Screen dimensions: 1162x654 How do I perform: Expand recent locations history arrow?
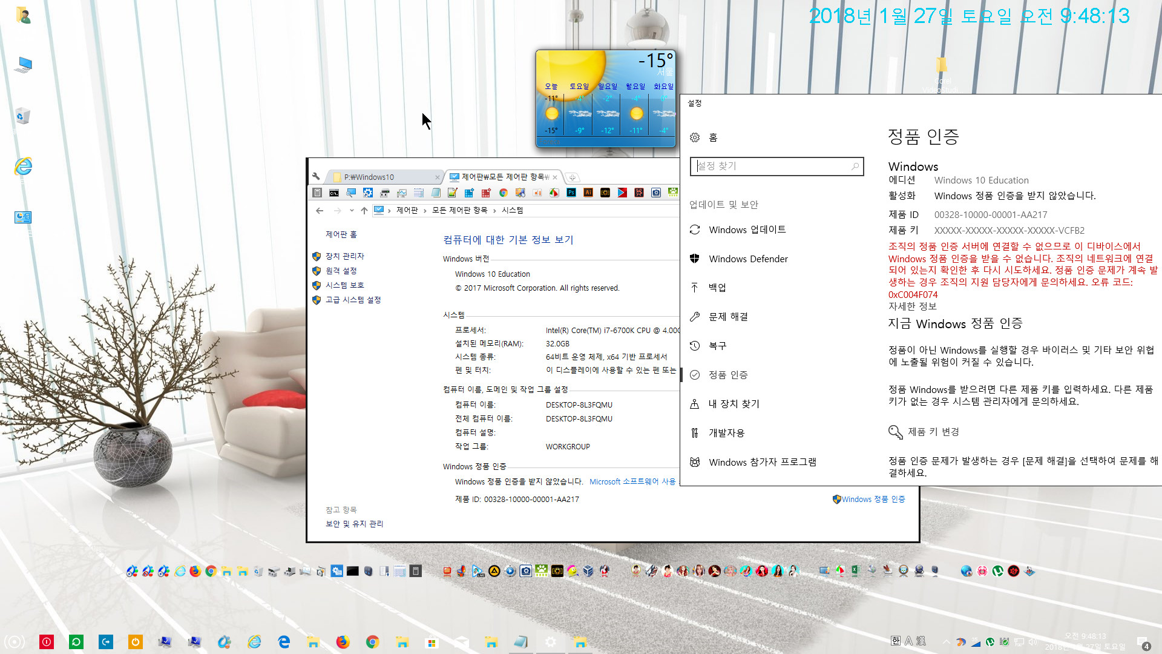pyautogui.click(x=352, y=210)
